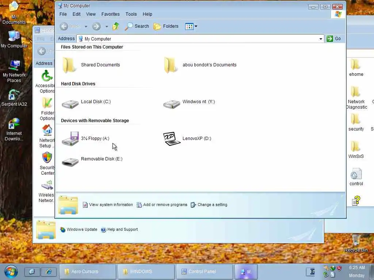
Task: Open the Favorites menu
Action: pos(110,14)
